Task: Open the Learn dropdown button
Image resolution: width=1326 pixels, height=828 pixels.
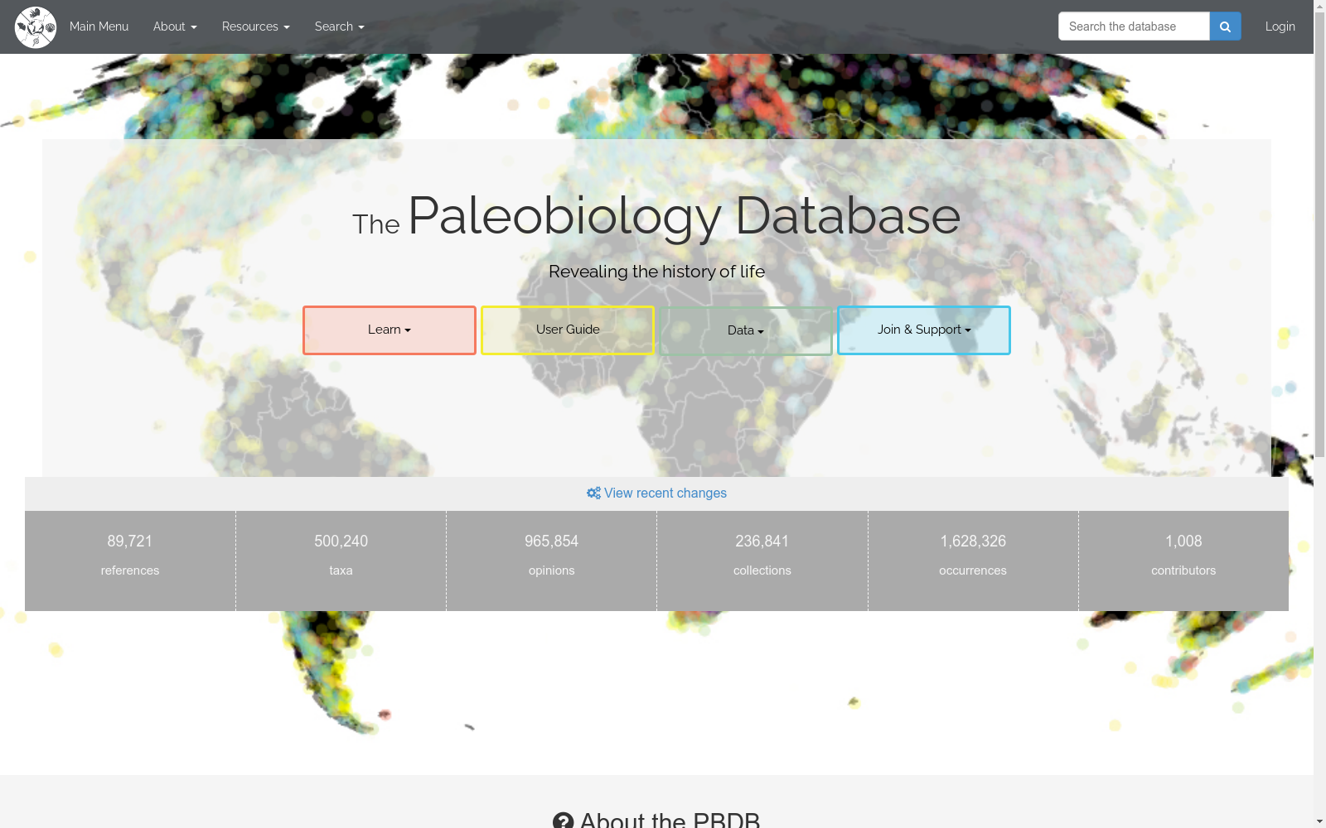Action: (x=390, y=330)
